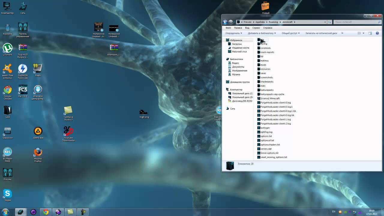
Task: Select Домашняя группа in sidebar
Action: [240, 82]
